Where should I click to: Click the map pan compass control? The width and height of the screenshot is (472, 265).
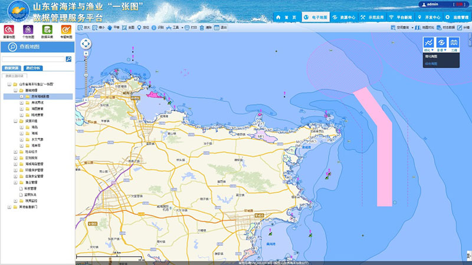[86, 44]
